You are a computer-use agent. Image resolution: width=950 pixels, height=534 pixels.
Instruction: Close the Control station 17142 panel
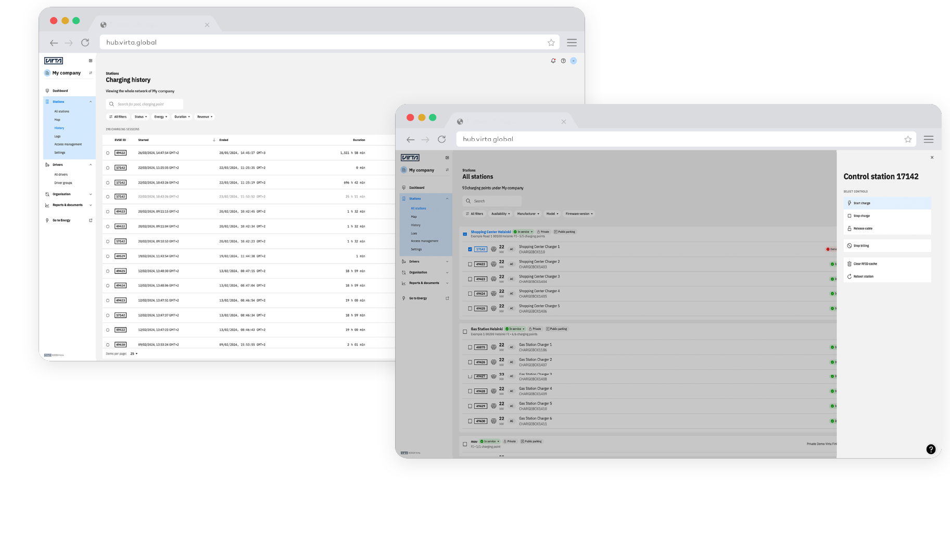(x=932, y=158)
